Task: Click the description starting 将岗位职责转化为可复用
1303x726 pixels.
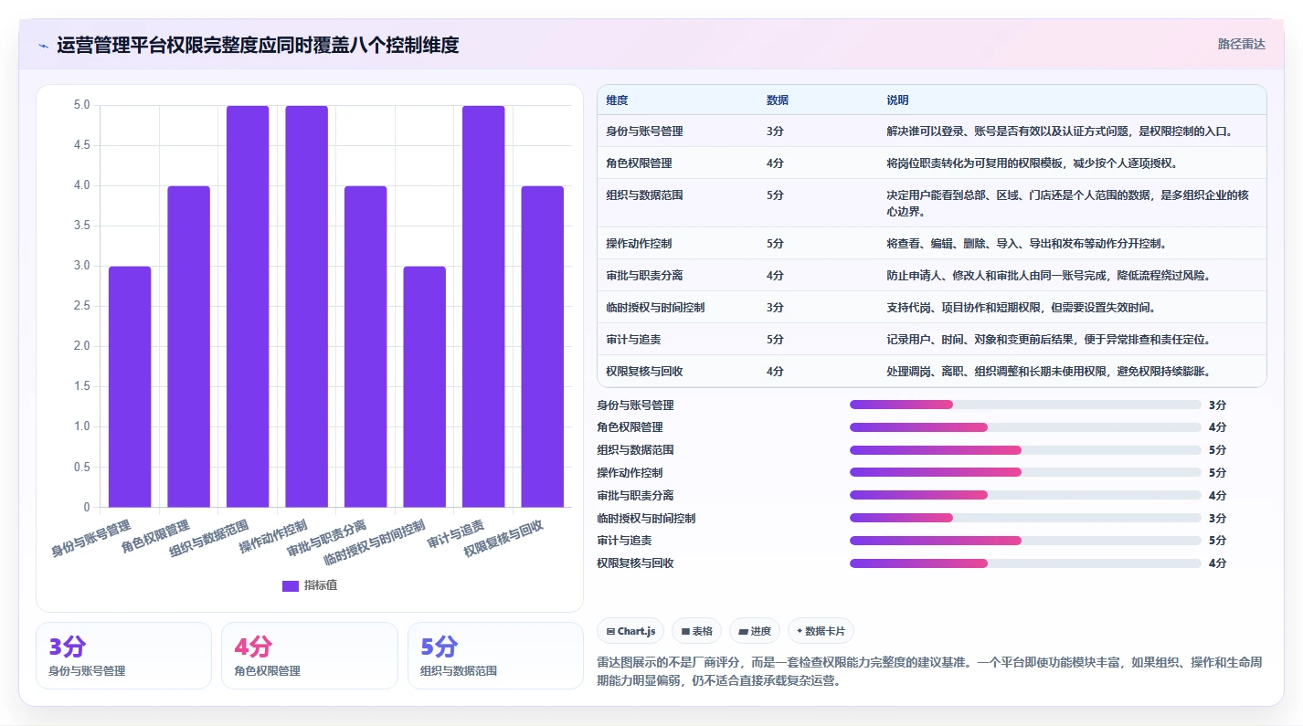Action: (x=1033, y=163)
